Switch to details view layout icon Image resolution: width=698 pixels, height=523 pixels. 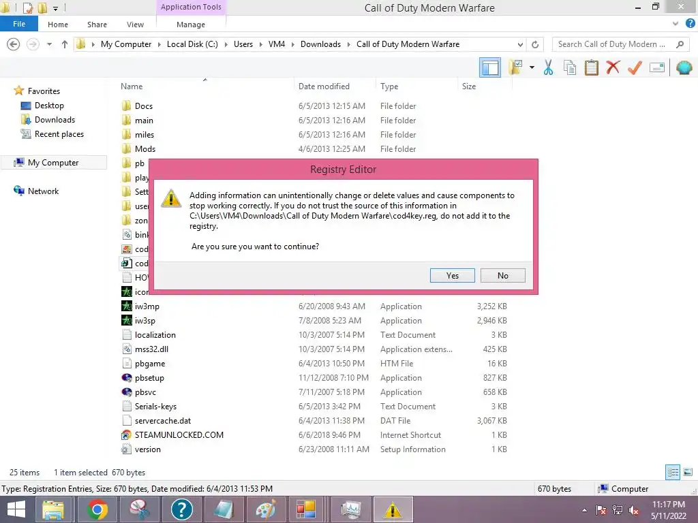(x=673, y=472)
